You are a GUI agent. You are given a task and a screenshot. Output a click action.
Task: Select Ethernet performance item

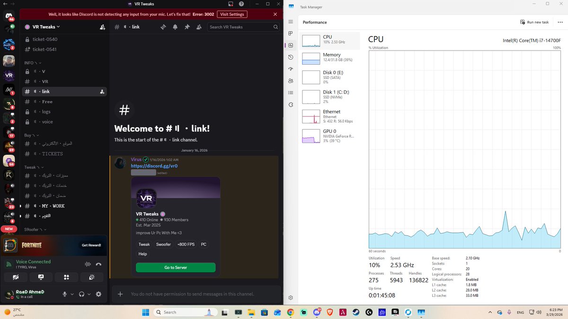[x=329, y=116]
